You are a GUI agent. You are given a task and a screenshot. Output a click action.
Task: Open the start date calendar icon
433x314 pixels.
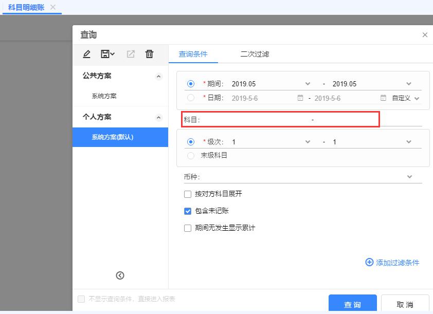click(x=300, y=98)
